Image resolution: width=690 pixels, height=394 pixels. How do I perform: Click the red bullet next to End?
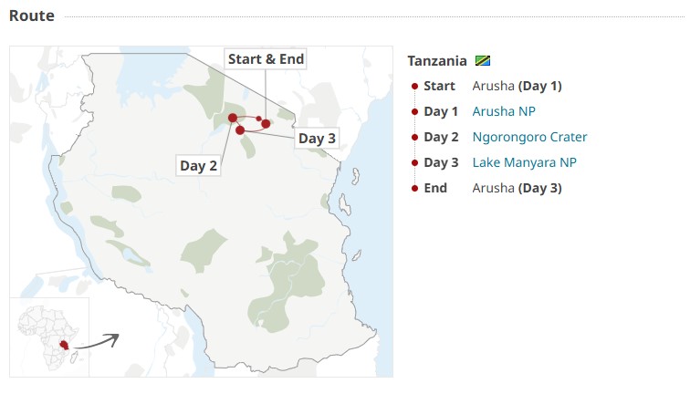pos(415,189)
